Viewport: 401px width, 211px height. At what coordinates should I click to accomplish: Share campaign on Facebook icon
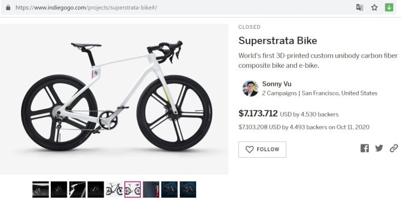(x=365, y=148)
